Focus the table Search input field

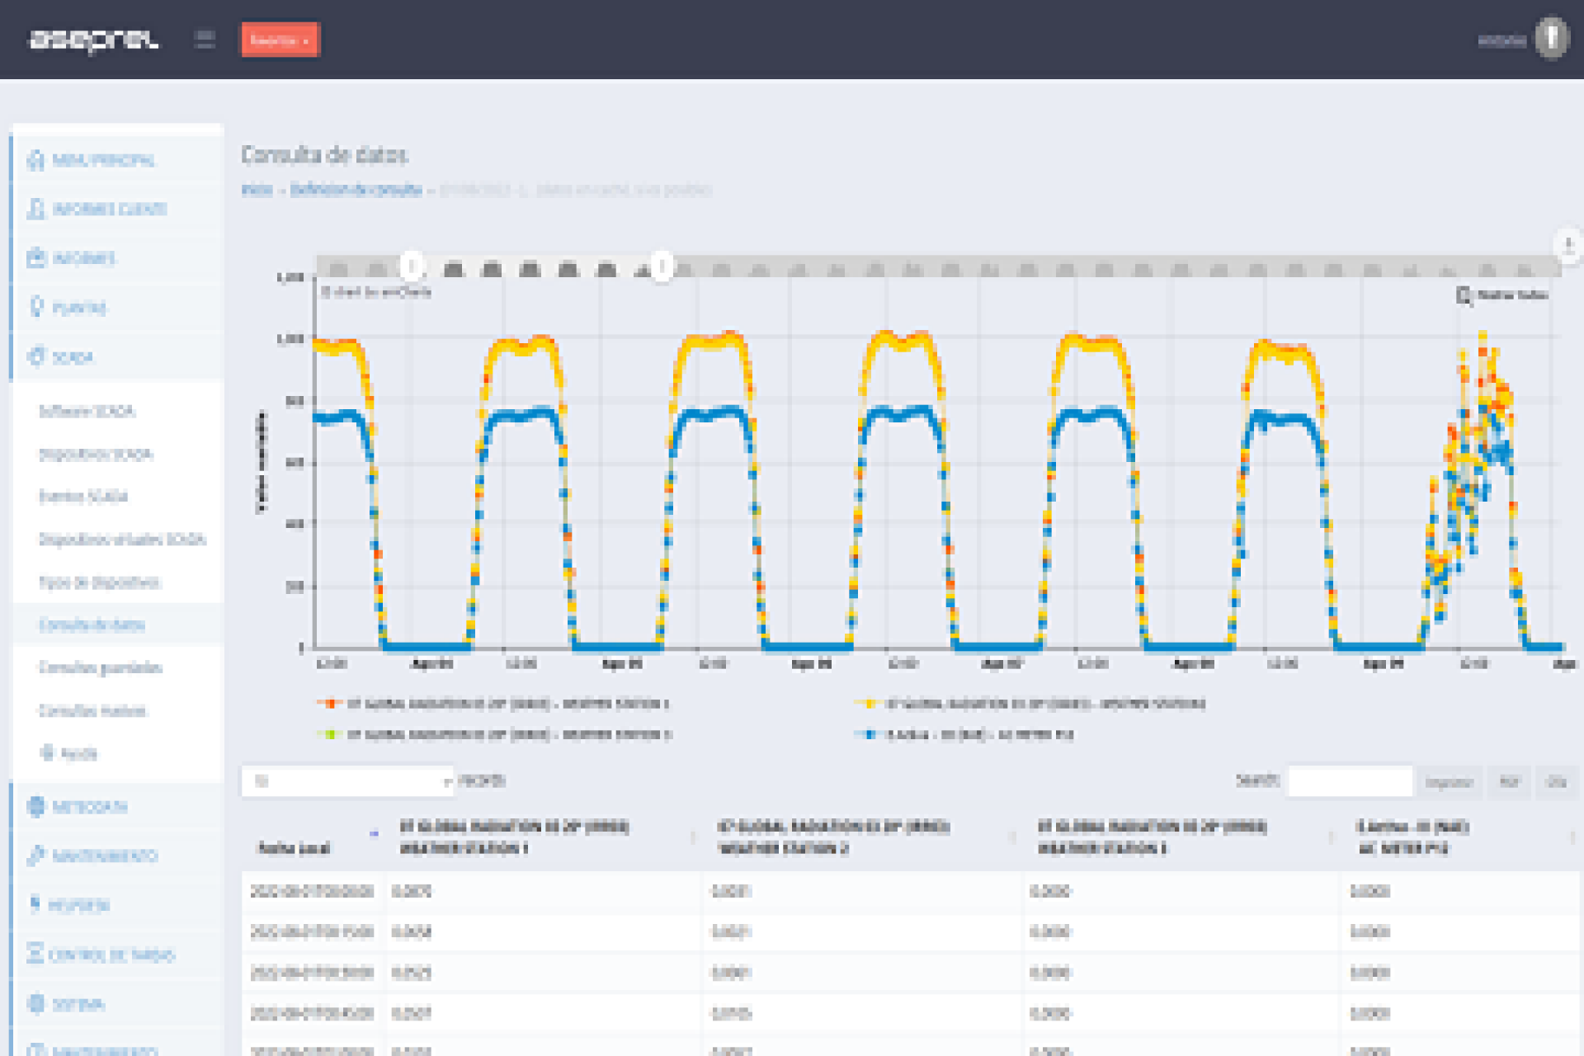pyautogui.click(x=1350, y=781)
